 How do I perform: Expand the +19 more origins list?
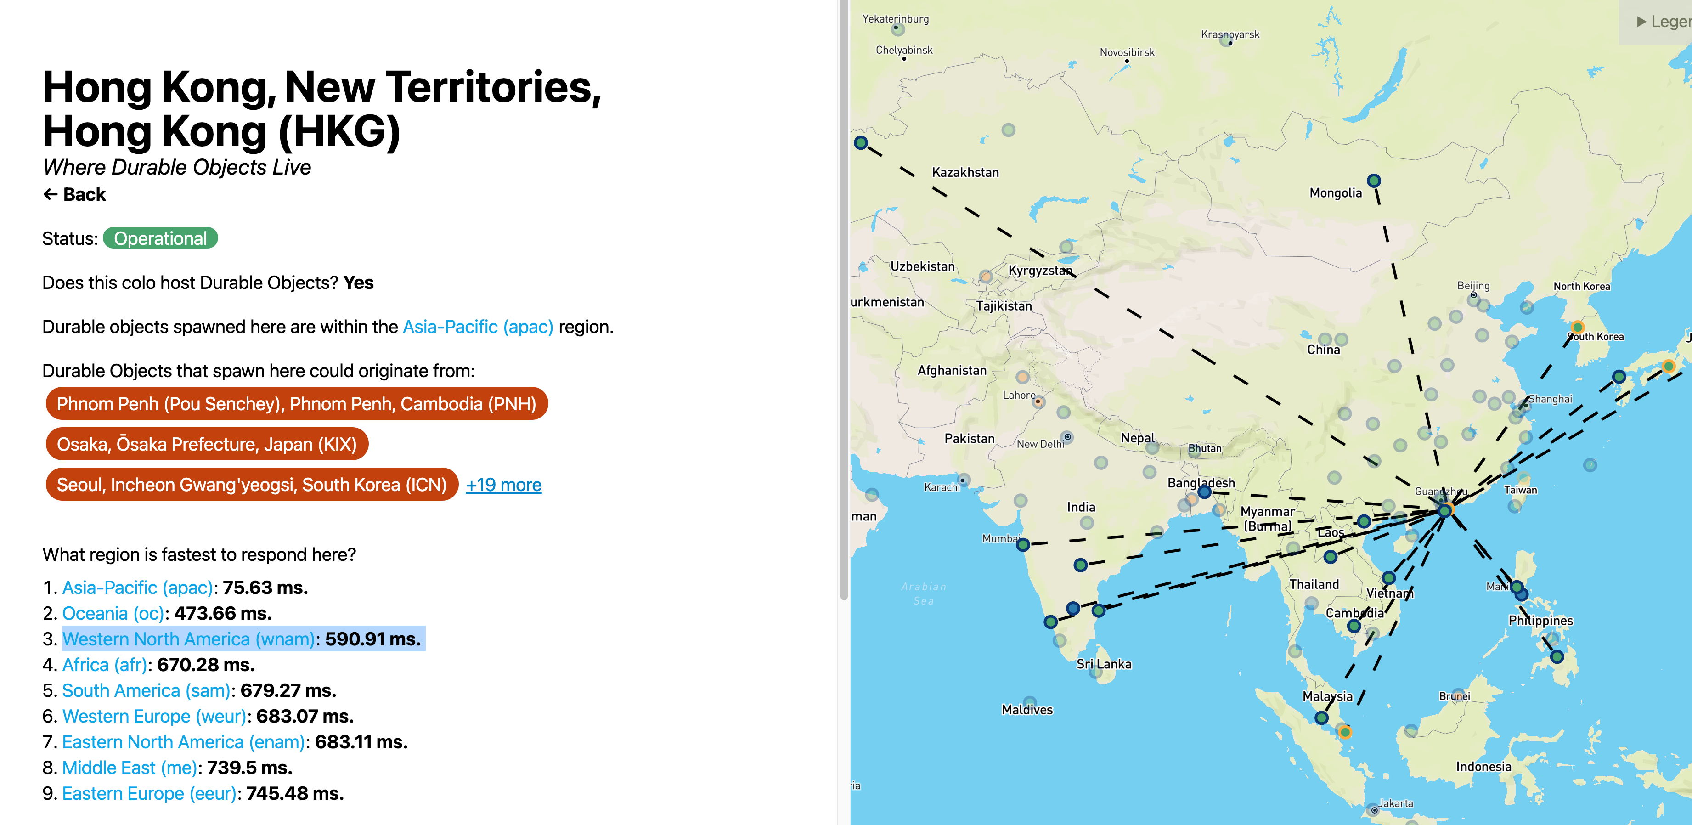pyautogui.click(x=503, y=485)
